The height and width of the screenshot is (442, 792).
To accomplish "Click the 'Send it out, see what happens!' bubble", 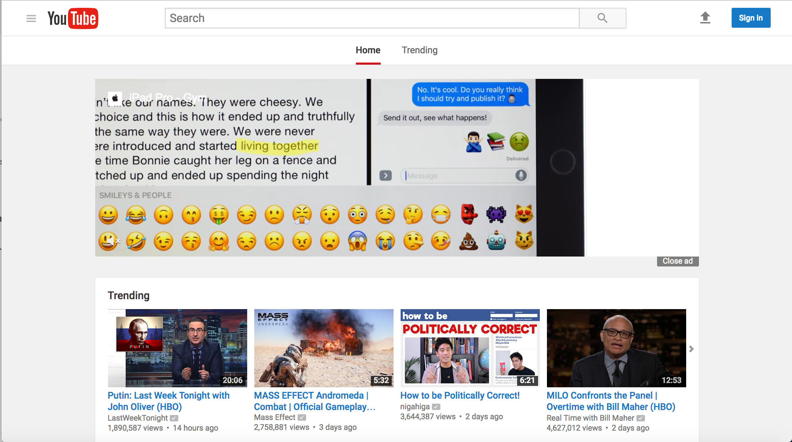I will [435, 118].
